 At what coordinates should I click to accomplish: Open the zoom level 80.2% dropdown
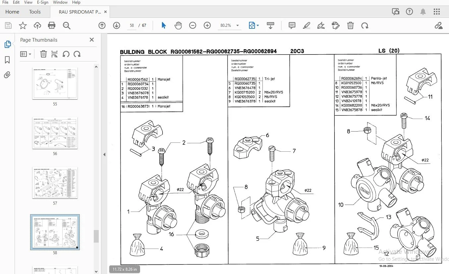point(230,25)
